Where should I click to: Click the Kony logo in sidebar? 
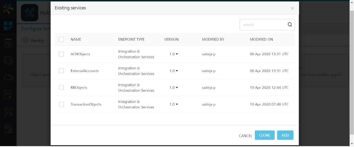tap(8, 8)
